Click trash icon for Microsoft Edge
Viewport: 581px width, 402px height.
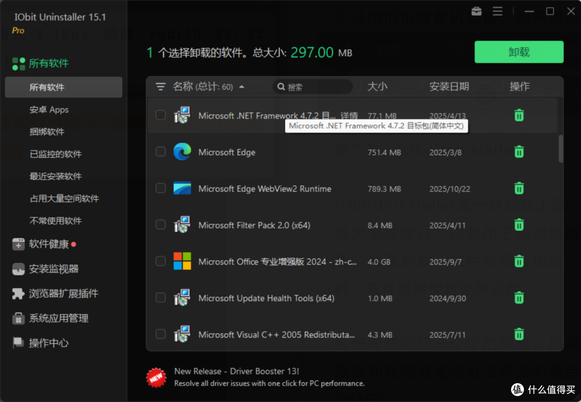coord(519,152)
